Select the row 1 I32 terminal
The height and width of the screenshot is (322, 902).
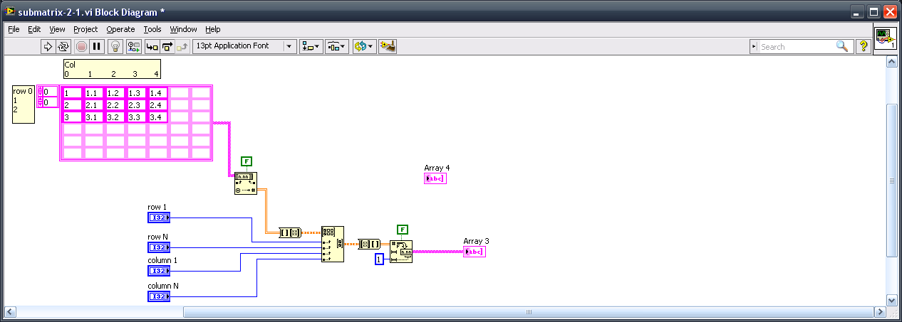(159, 218)
